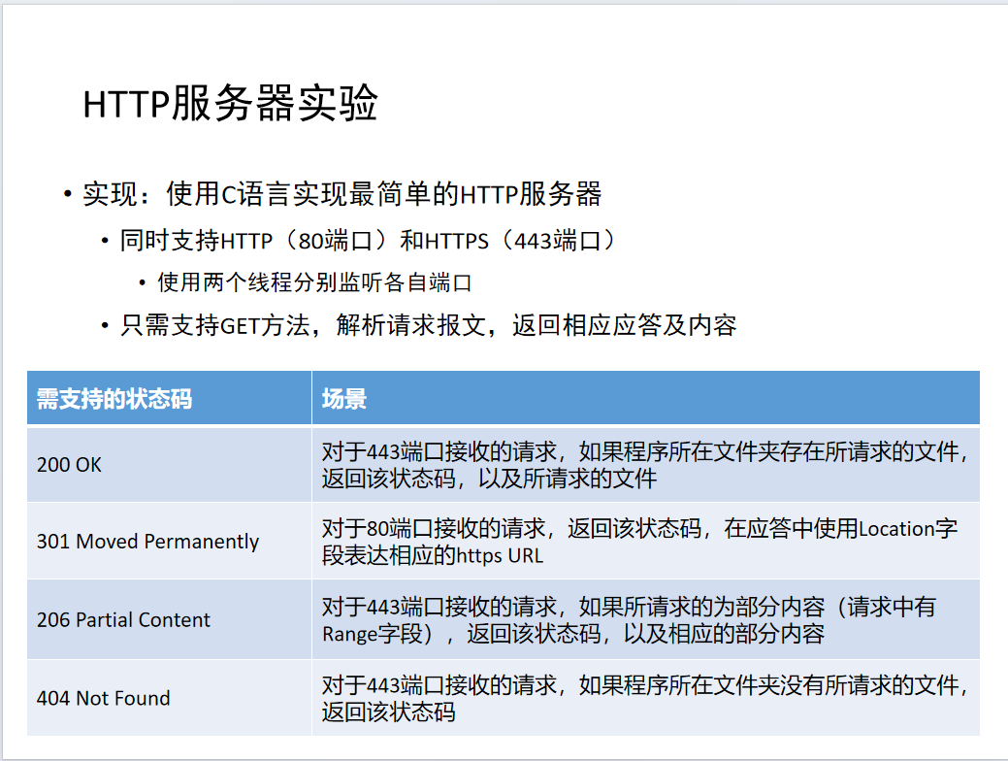The image size is (1008, 761).
Task: Click the scenario description for 200 OK
Action: [x=646, y=464]
